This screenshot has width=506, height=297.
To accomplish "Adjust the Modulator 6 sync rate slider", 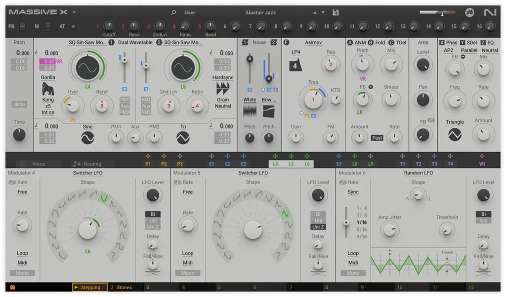I will (346, 223).
